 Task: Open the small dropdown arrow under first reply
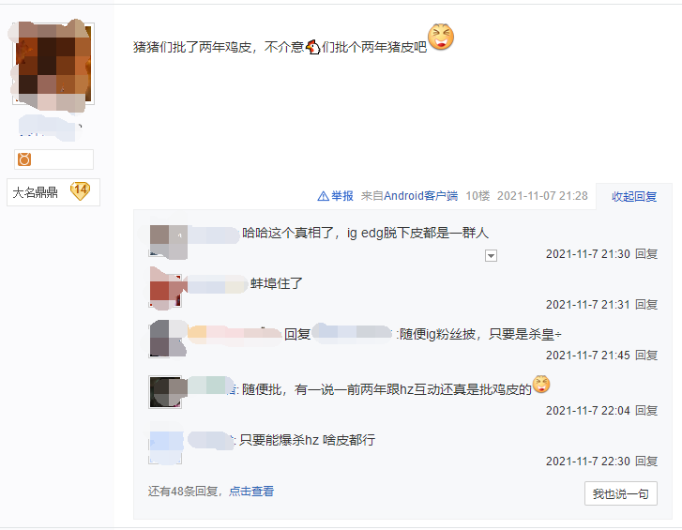[x=491, y=256]
